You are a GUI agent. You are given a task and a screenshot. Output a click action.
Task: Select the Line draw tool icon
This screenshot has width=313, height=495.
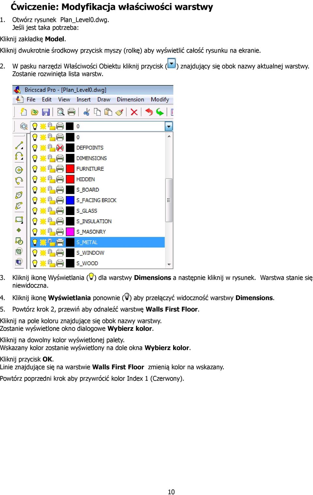[19, 145]
